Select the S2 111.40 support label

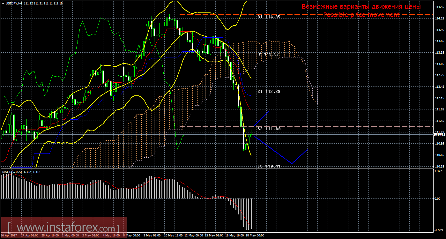click(x=269, y=129)
